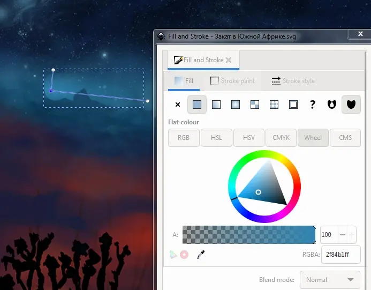Viewport: 371px width, 290px height.
Task: Switch colour mode to Wheel
Action: pos(313,138)
